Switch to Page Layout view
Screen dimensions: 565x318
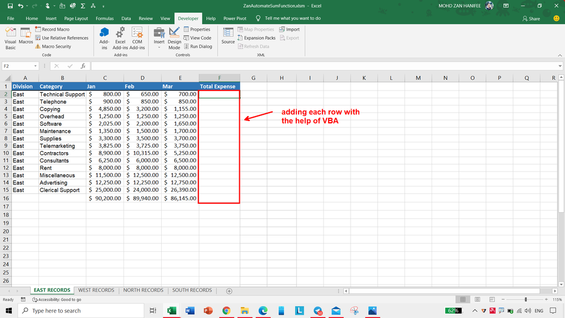pyautogui.click(x=477, y=300)
